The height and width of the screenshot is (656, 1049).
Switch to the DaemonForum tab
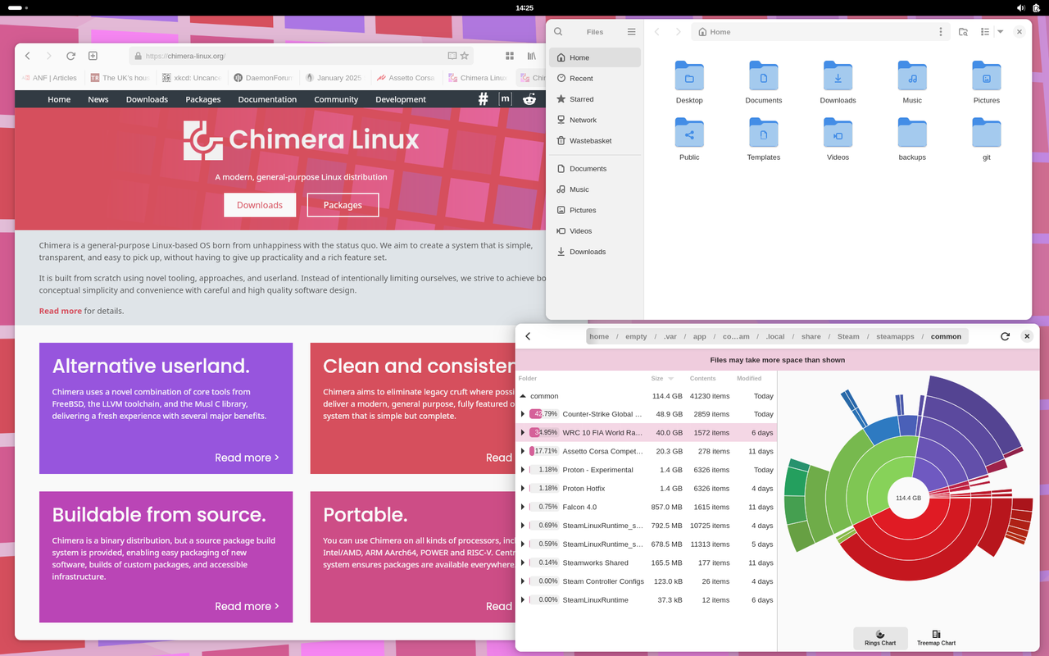pos(262,78)
